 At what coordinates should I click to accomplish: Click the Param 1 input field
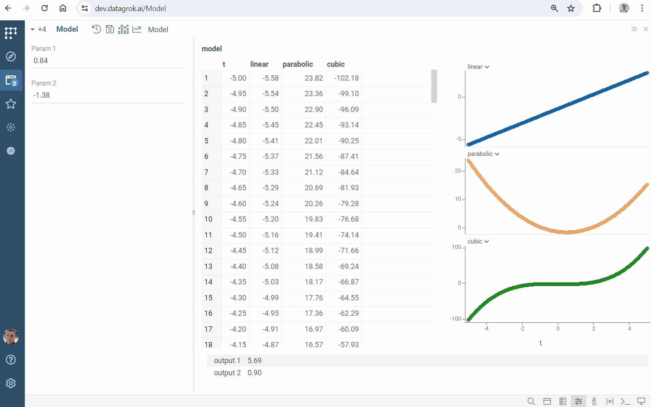tap(108, 61)
